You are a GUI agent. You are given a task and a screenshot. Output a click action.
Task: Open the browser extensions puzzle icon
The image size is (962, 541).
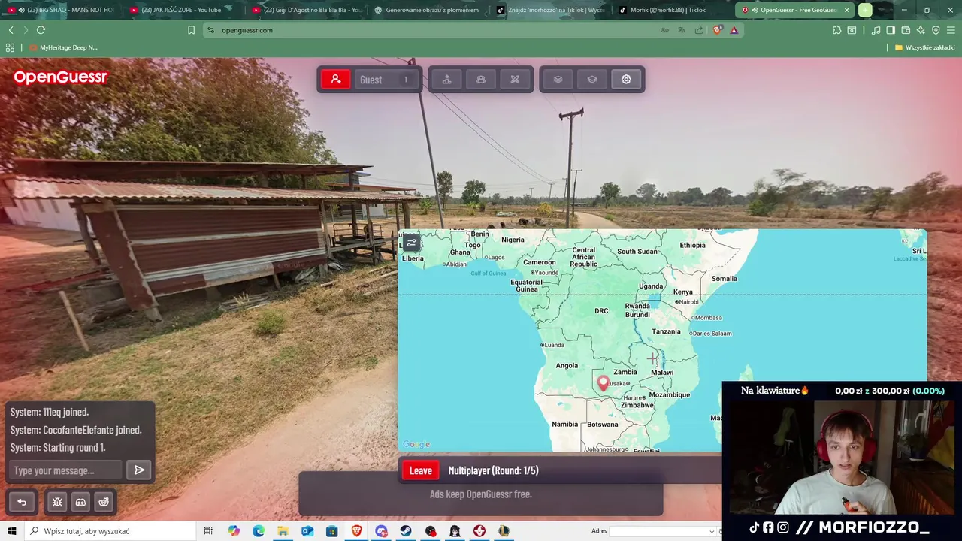click(836, 30)
